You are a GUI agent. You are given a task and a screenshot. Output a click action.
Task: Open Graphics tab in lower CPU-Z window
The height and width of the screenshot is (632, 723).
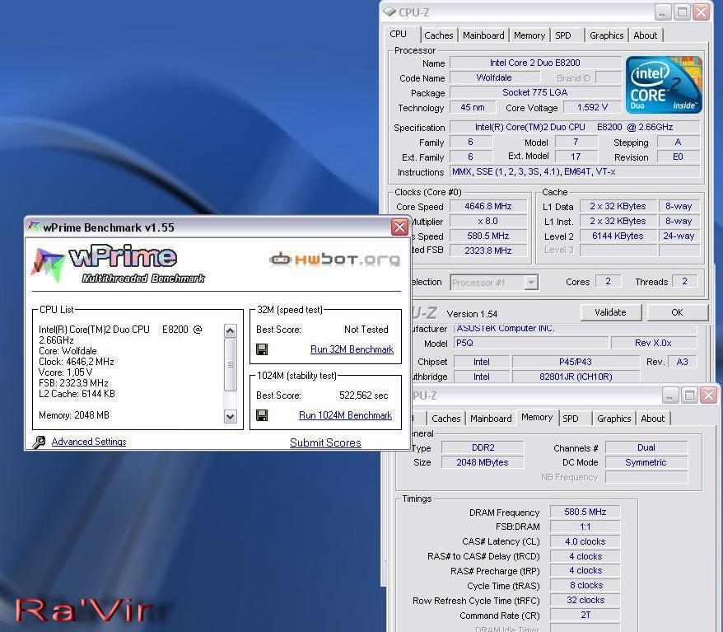coord(613,419)
